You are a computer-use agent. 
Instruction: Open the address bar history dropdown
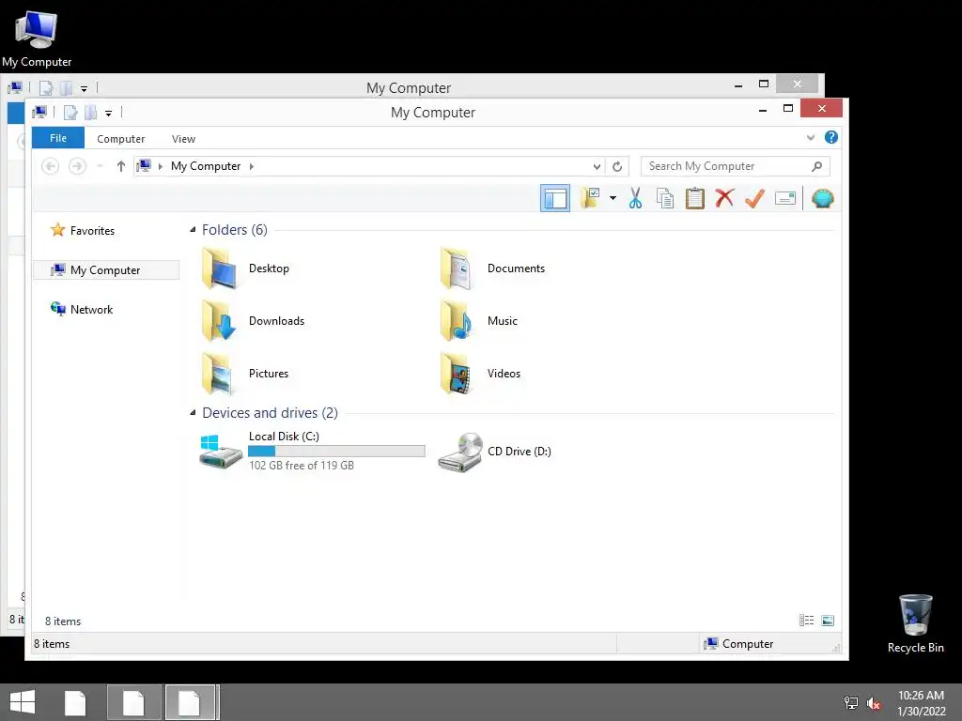pyautogui.click(x=597, y=166)
